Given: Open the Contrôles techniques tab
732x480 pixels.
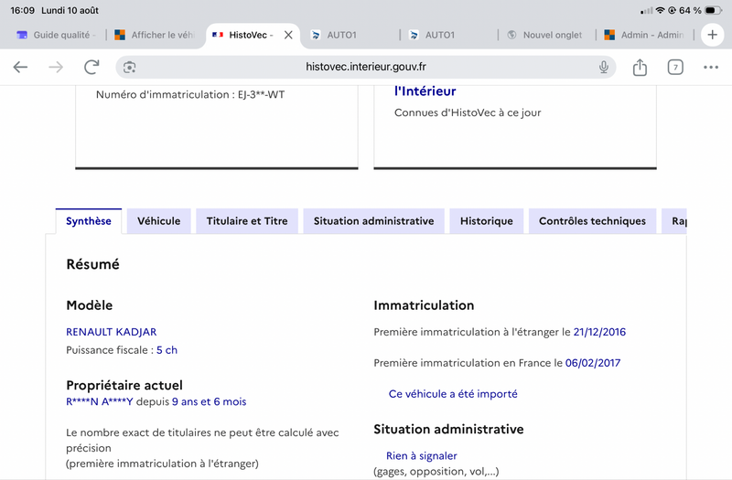Looking at the screenshot, I should click(592, 221).
